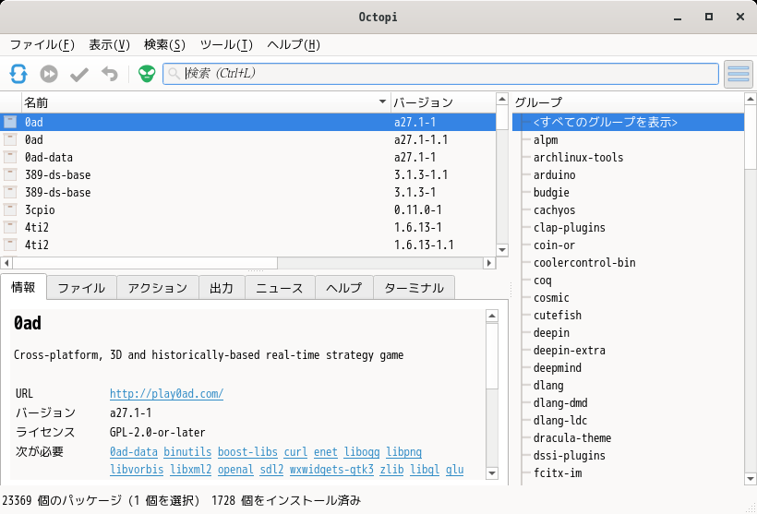The width and height of the screenshot is (757, 514).
Task: Select the budgie group
Action: (551, 193)
